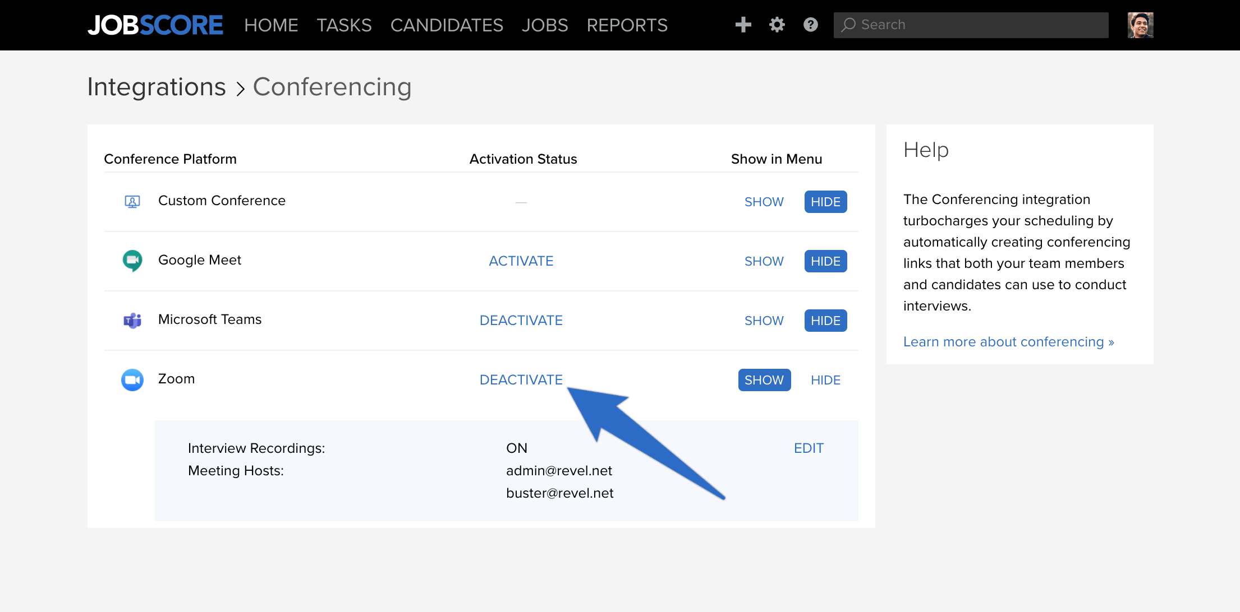Click the Custom Conference row label
Screen dimensions: 1240x612
(222, 201)
